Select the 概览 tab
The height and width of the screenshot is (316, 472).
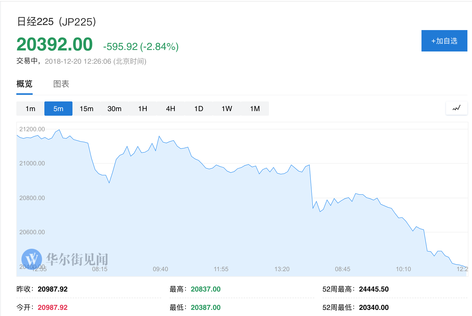[24, 84]
